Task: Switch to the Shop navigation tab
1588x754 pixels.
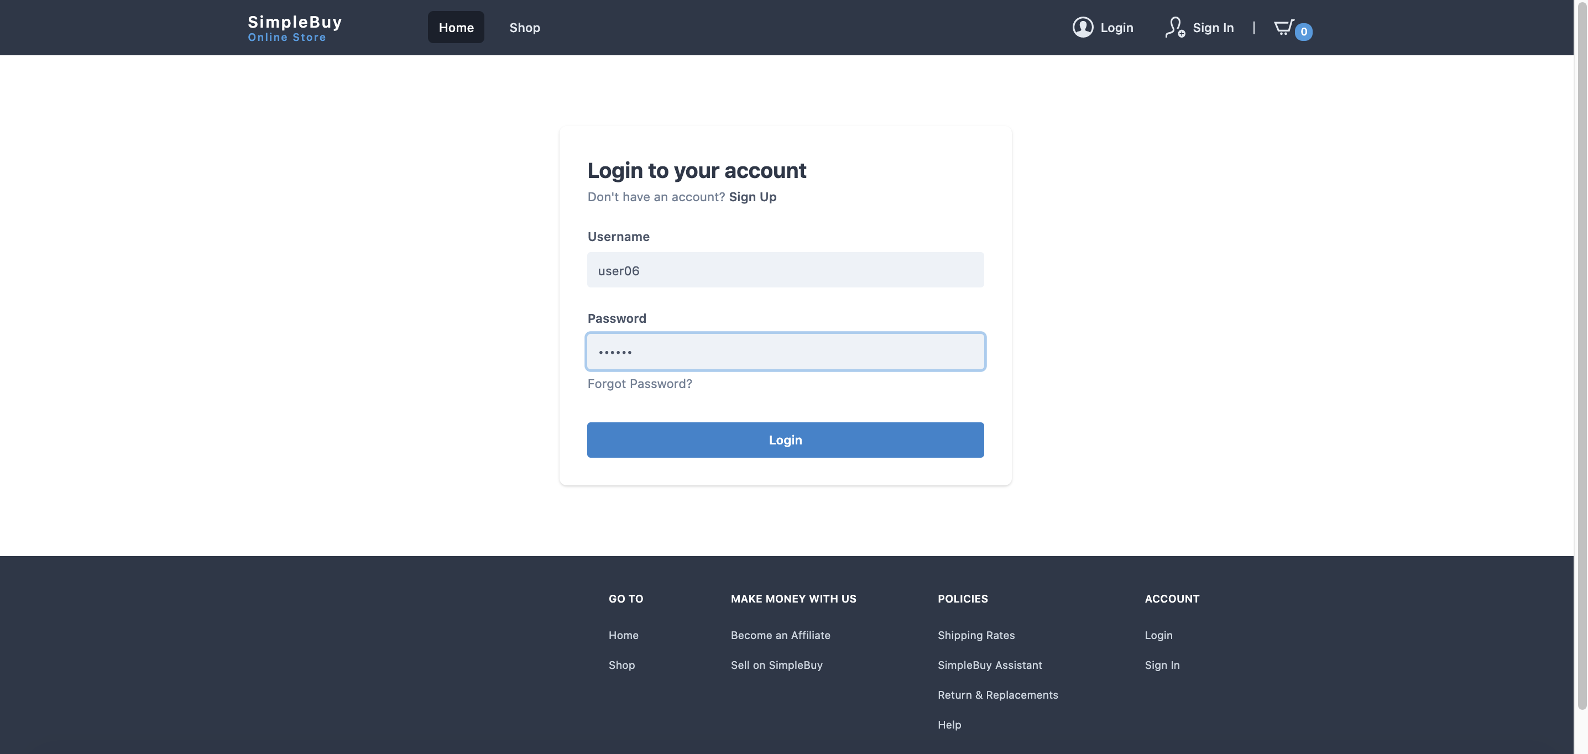Action: 525,27
